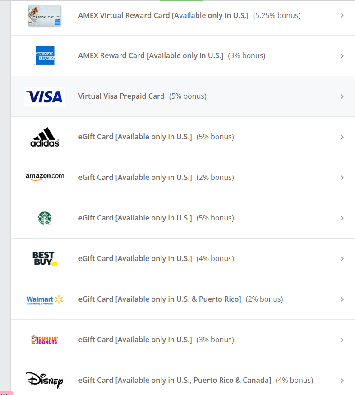
Task: Click the Walmart logo
Action: pos(45,300)
